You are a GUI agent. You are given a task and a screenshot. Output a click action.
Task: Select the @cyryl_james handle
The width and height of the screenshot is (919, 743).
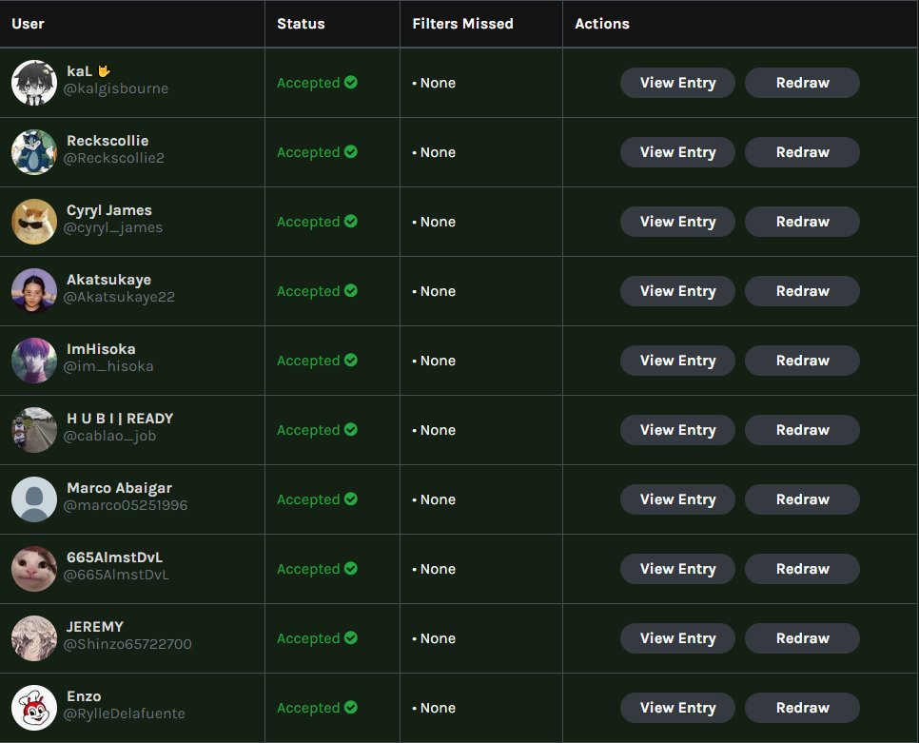tap(113, 227)
